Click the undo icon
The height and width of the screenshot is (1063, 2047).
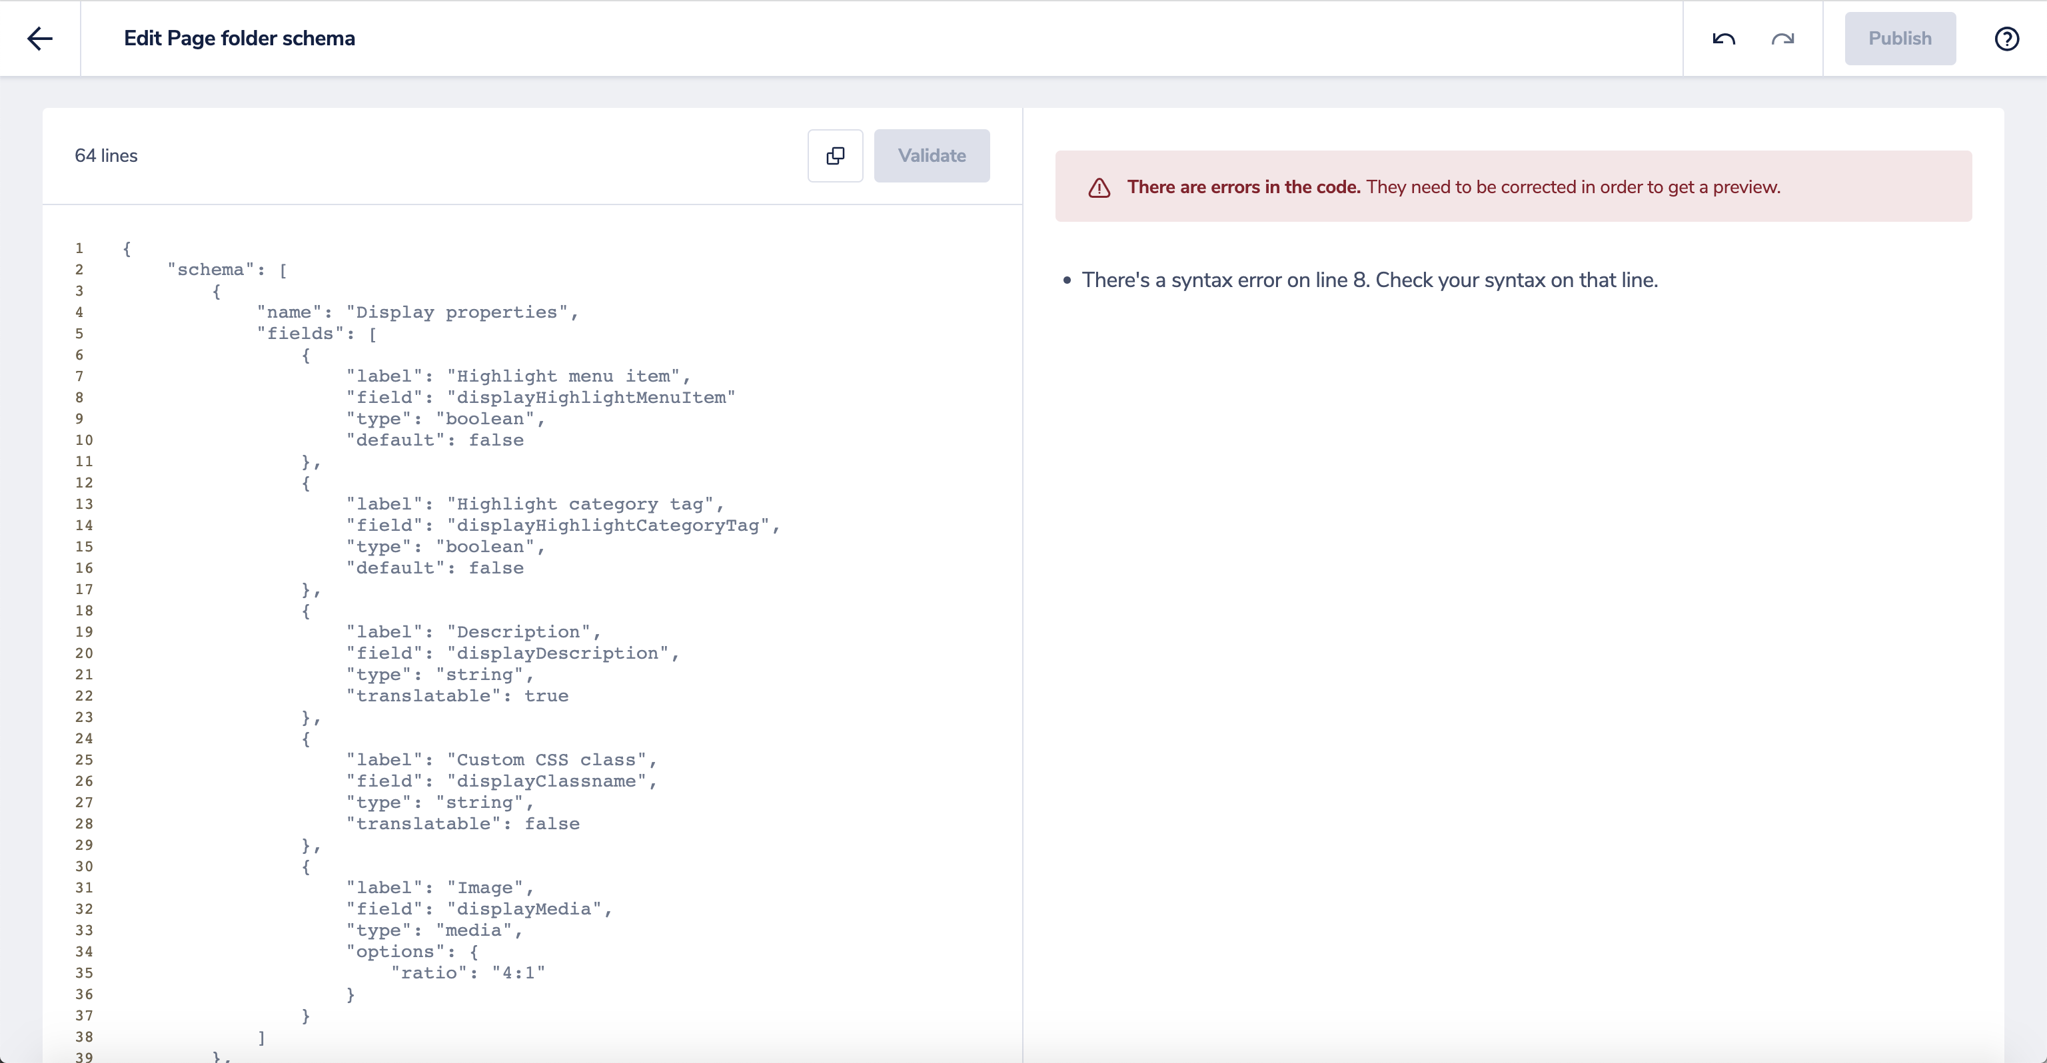pyautogui.click(x=1722, y=38)
